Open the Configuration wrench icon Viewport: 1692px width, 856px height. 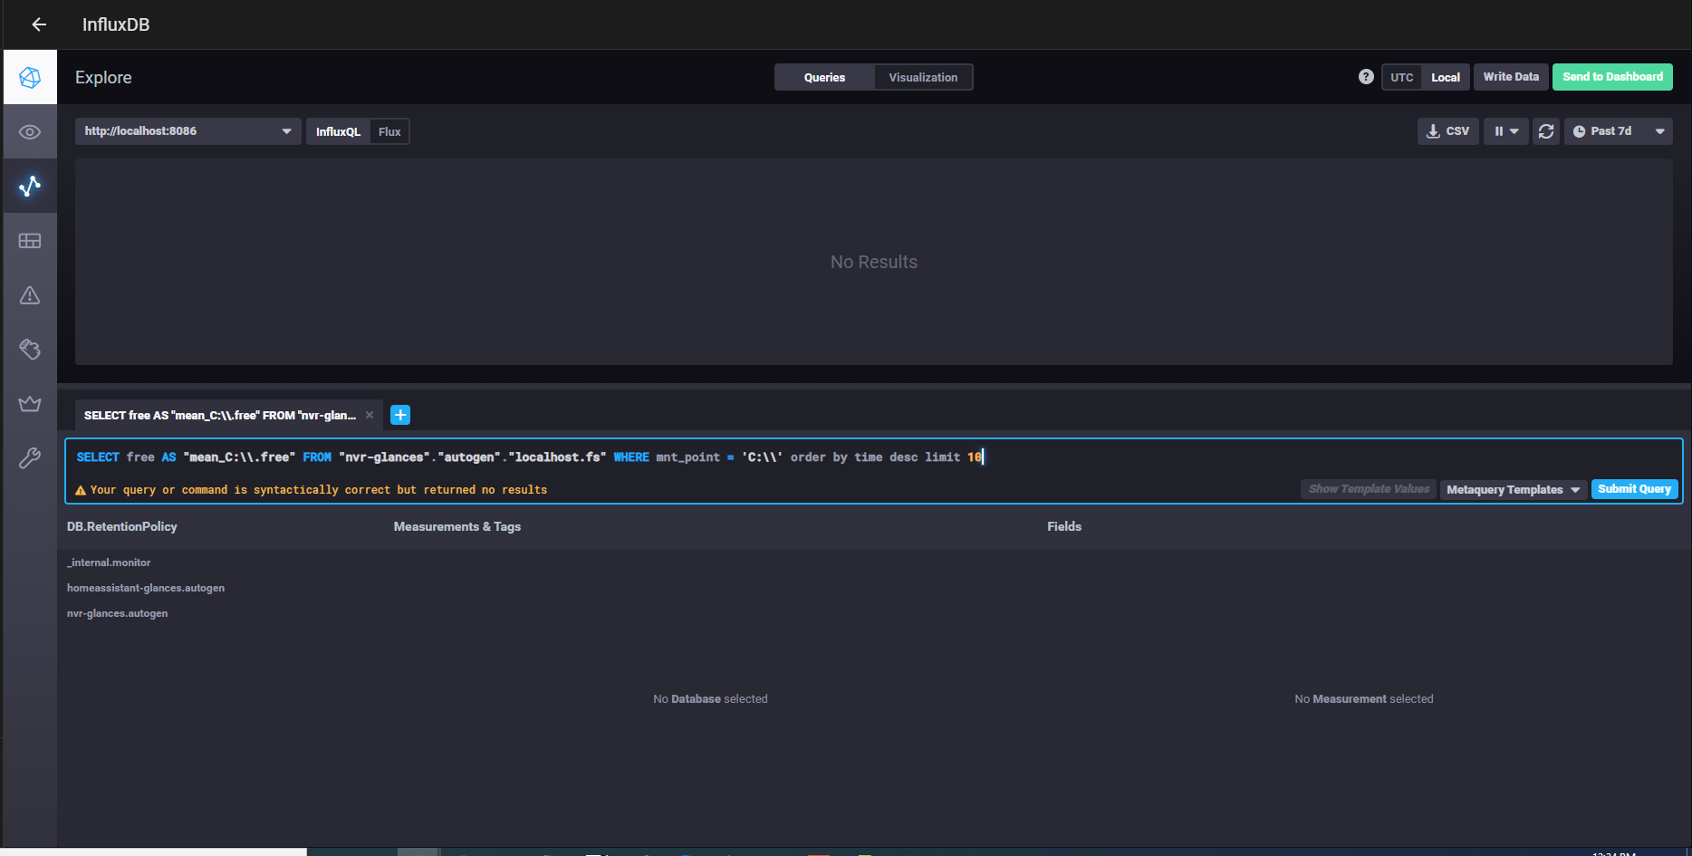[x=30, y=457]
